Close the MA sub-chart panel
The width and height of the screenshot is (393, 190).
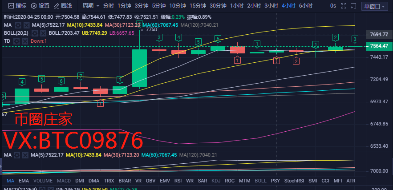tap(25, 155)
